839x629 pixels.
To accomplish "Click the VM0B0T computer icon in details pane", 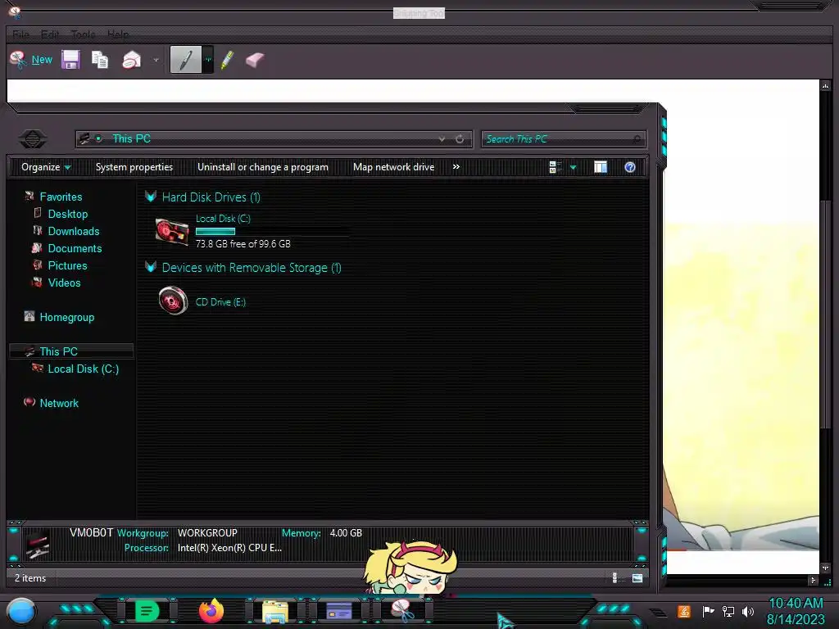I will coord(38,544).
